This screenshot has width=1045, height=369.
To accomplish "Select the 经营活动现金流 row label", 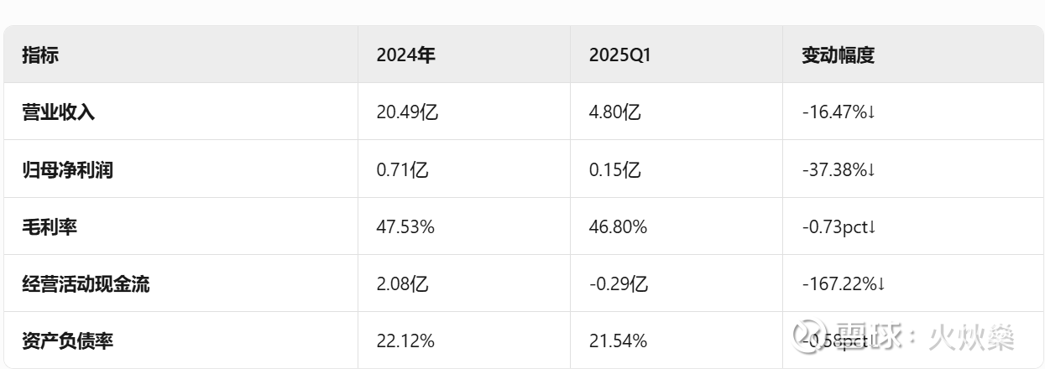I will pos(86,284).
